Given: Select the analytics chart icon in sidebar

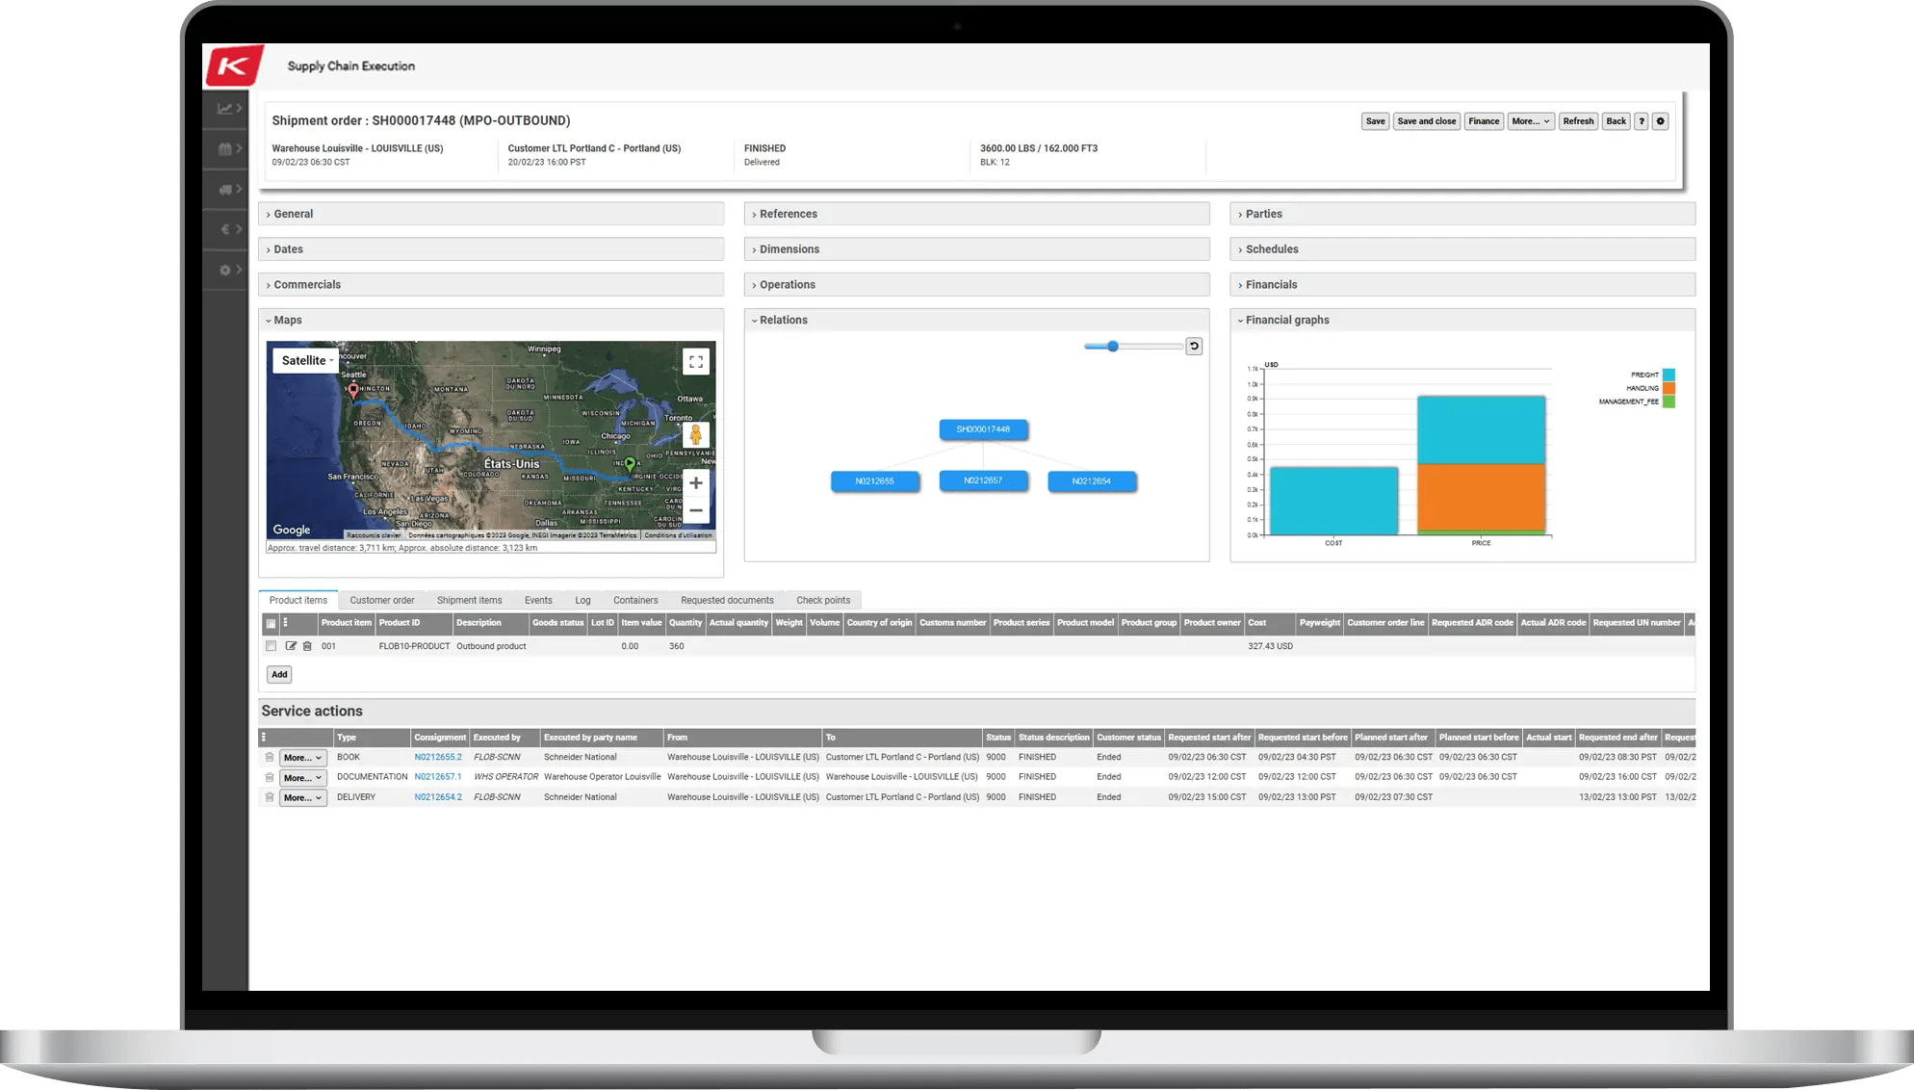Looking at the screenshot, I should click(x=223, y=109).
